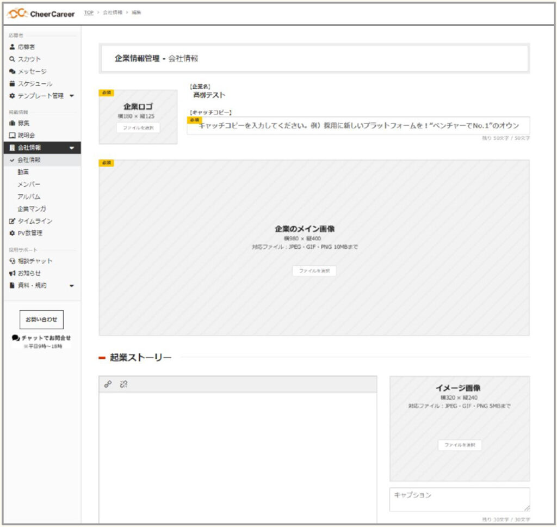This screenshot has width=557, height=527.
Task: Collapse the 会社情報 sidebar section
Action: tap(71, 148)
